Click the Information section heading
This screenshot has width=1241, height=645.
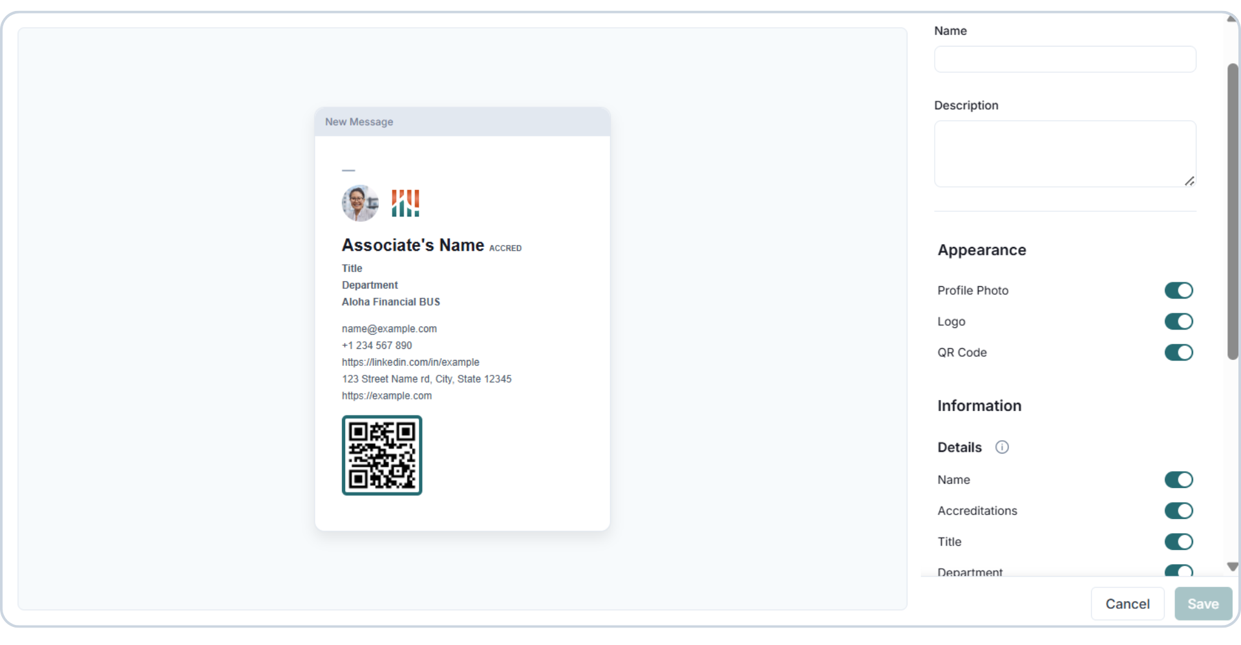click(979, 406)
